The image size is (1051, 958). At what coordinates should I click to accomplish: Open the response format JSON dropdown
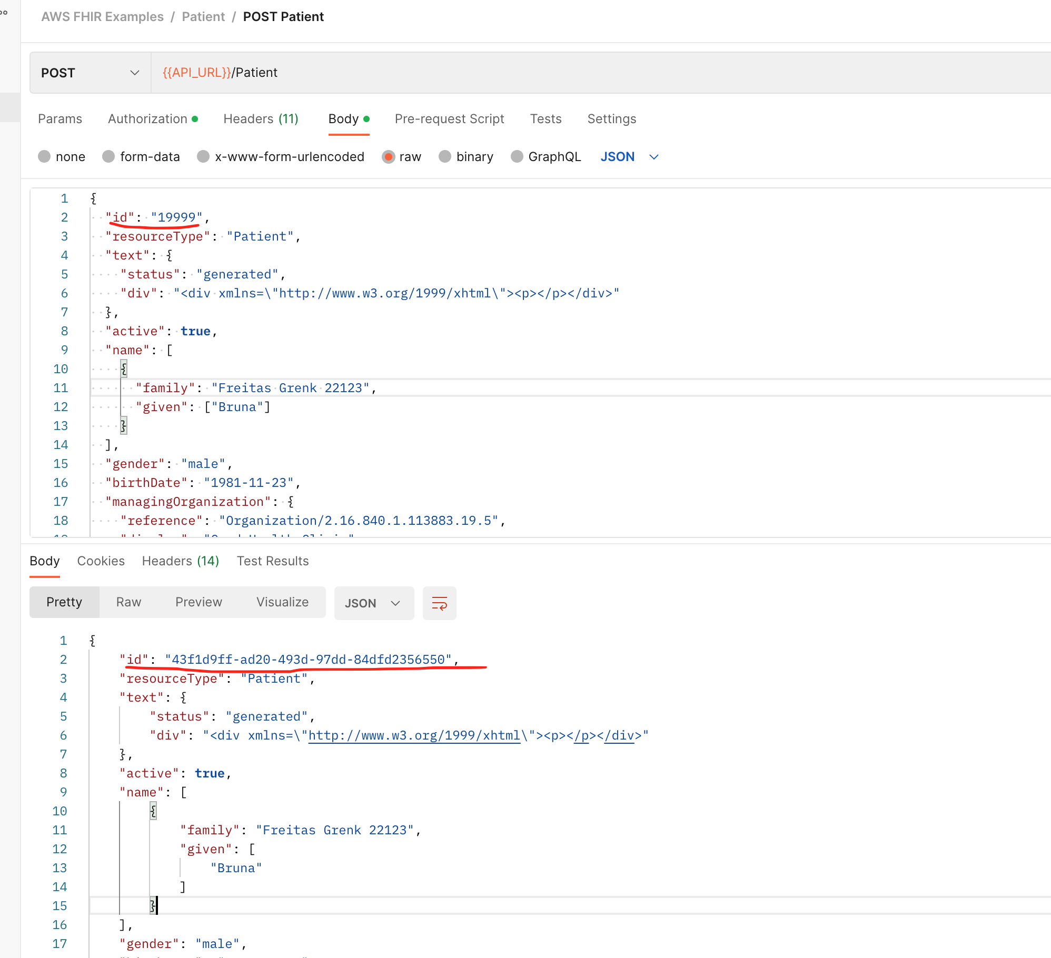(374, 603)
